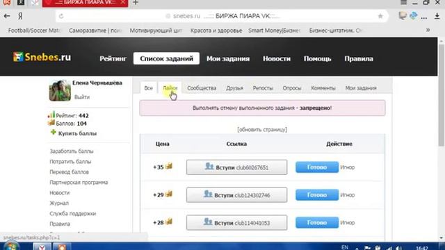
Task: Click Вступи club124302746 button
Action: [x=236, y=195]
